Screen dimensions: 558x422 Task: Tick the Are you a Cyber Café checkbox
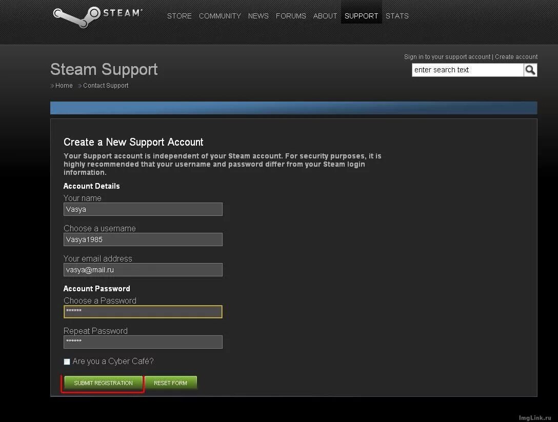67,362
